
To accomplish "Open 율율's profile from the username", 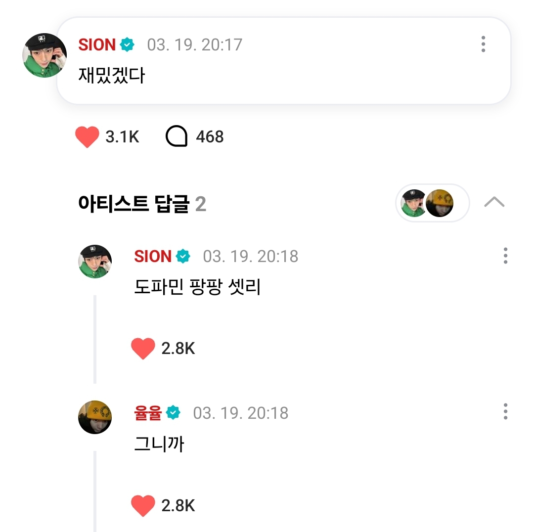I will [x=148, y=413].
